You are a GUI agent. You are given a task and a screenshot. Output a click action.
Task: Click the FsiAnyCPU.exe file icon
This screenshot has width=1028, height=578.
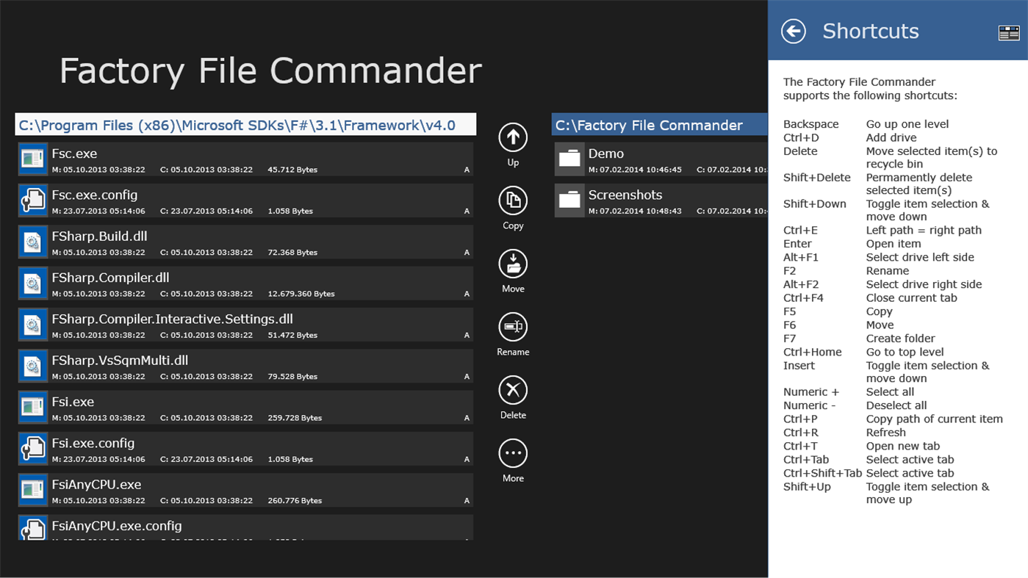coord(33,490)
